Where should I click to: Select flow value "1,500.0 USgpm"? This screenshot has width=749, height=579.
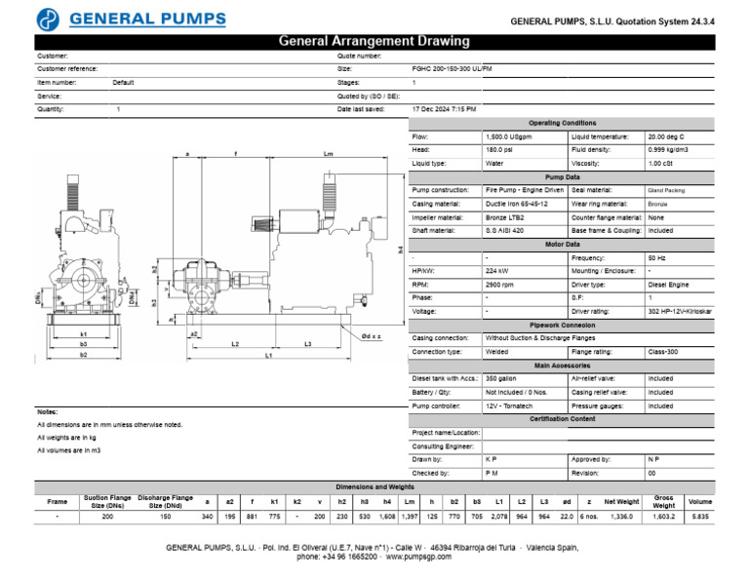pyautogui.click(x=508, y=137)
